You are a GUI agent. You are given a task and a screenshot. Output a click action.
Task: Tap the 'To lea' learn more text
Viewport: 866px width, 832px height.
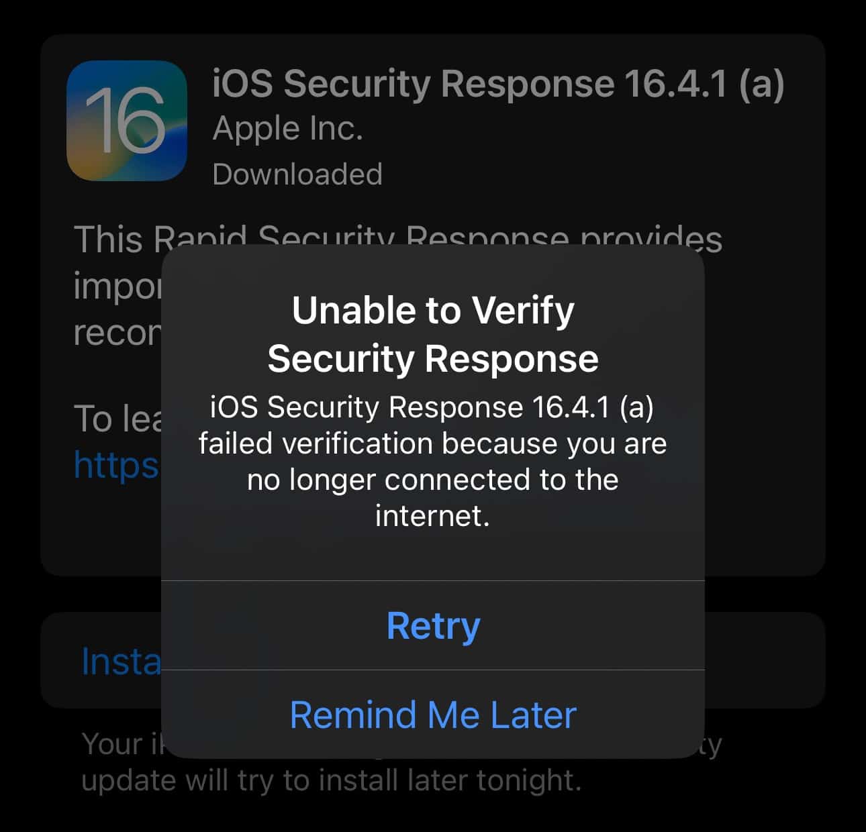point(117,419)
